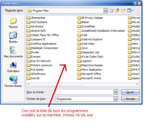Select the Kaspersky Lab folder
This screenshot has height=130, width=162.
point(90,52)
